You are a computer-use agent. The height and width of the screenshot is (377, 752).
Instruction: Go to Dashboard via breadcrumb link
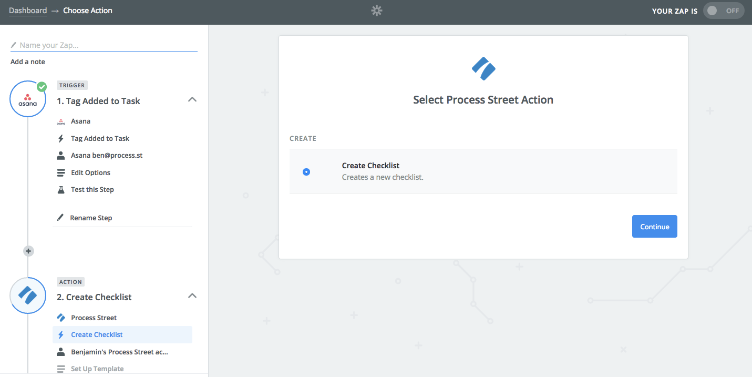pyautogui.click(x=28, y=11)
